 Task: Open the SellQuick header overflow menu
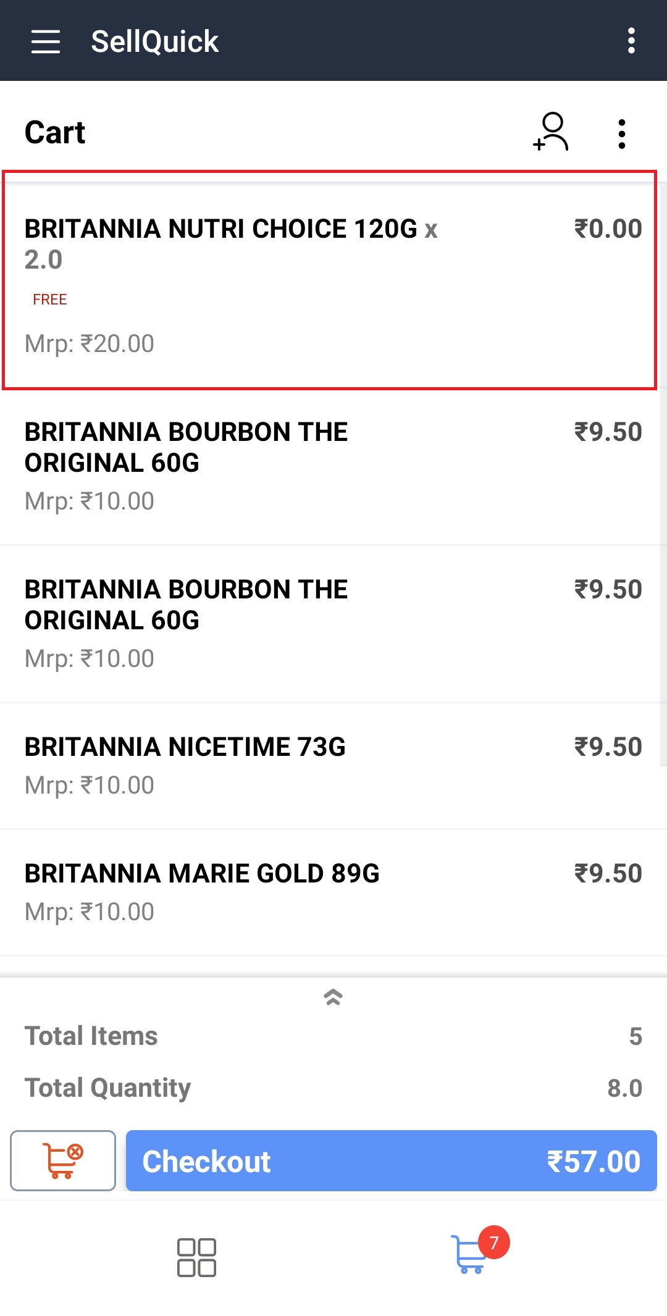(631, 41)
